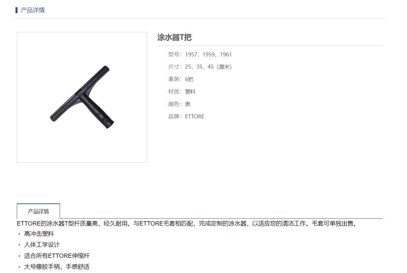
Task: Click the 材质 塑料 line
Action: pos(182,92)
